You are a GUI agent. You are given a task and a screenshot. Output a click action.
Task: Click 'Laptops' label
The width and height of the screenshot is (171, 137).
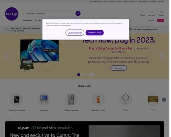(x=44, y=110)
